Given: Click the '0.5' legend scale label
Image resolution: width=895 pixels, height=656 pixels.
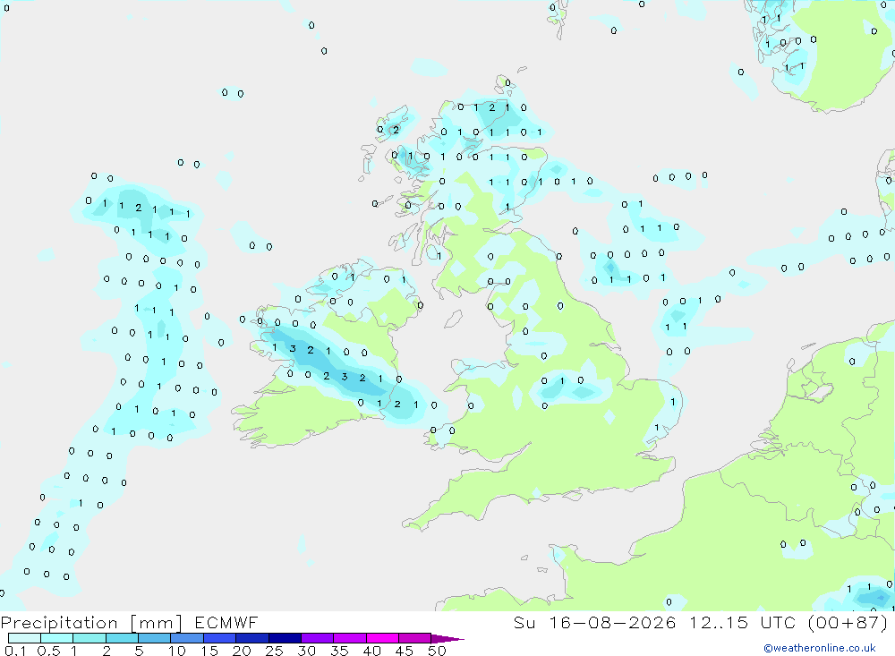Looking at the screenshot, I should click(48, 651).
